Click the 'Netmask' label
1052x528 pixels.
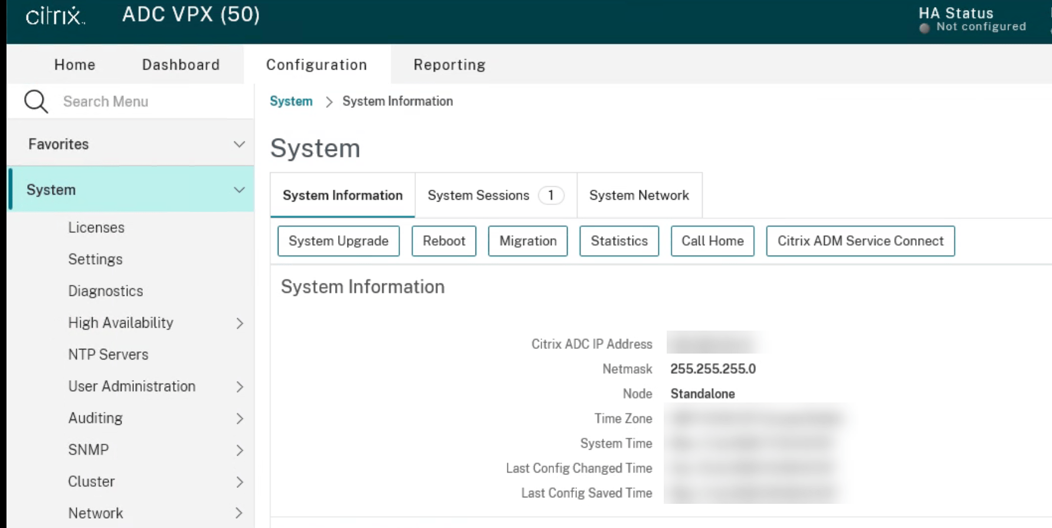coord(627,369)
